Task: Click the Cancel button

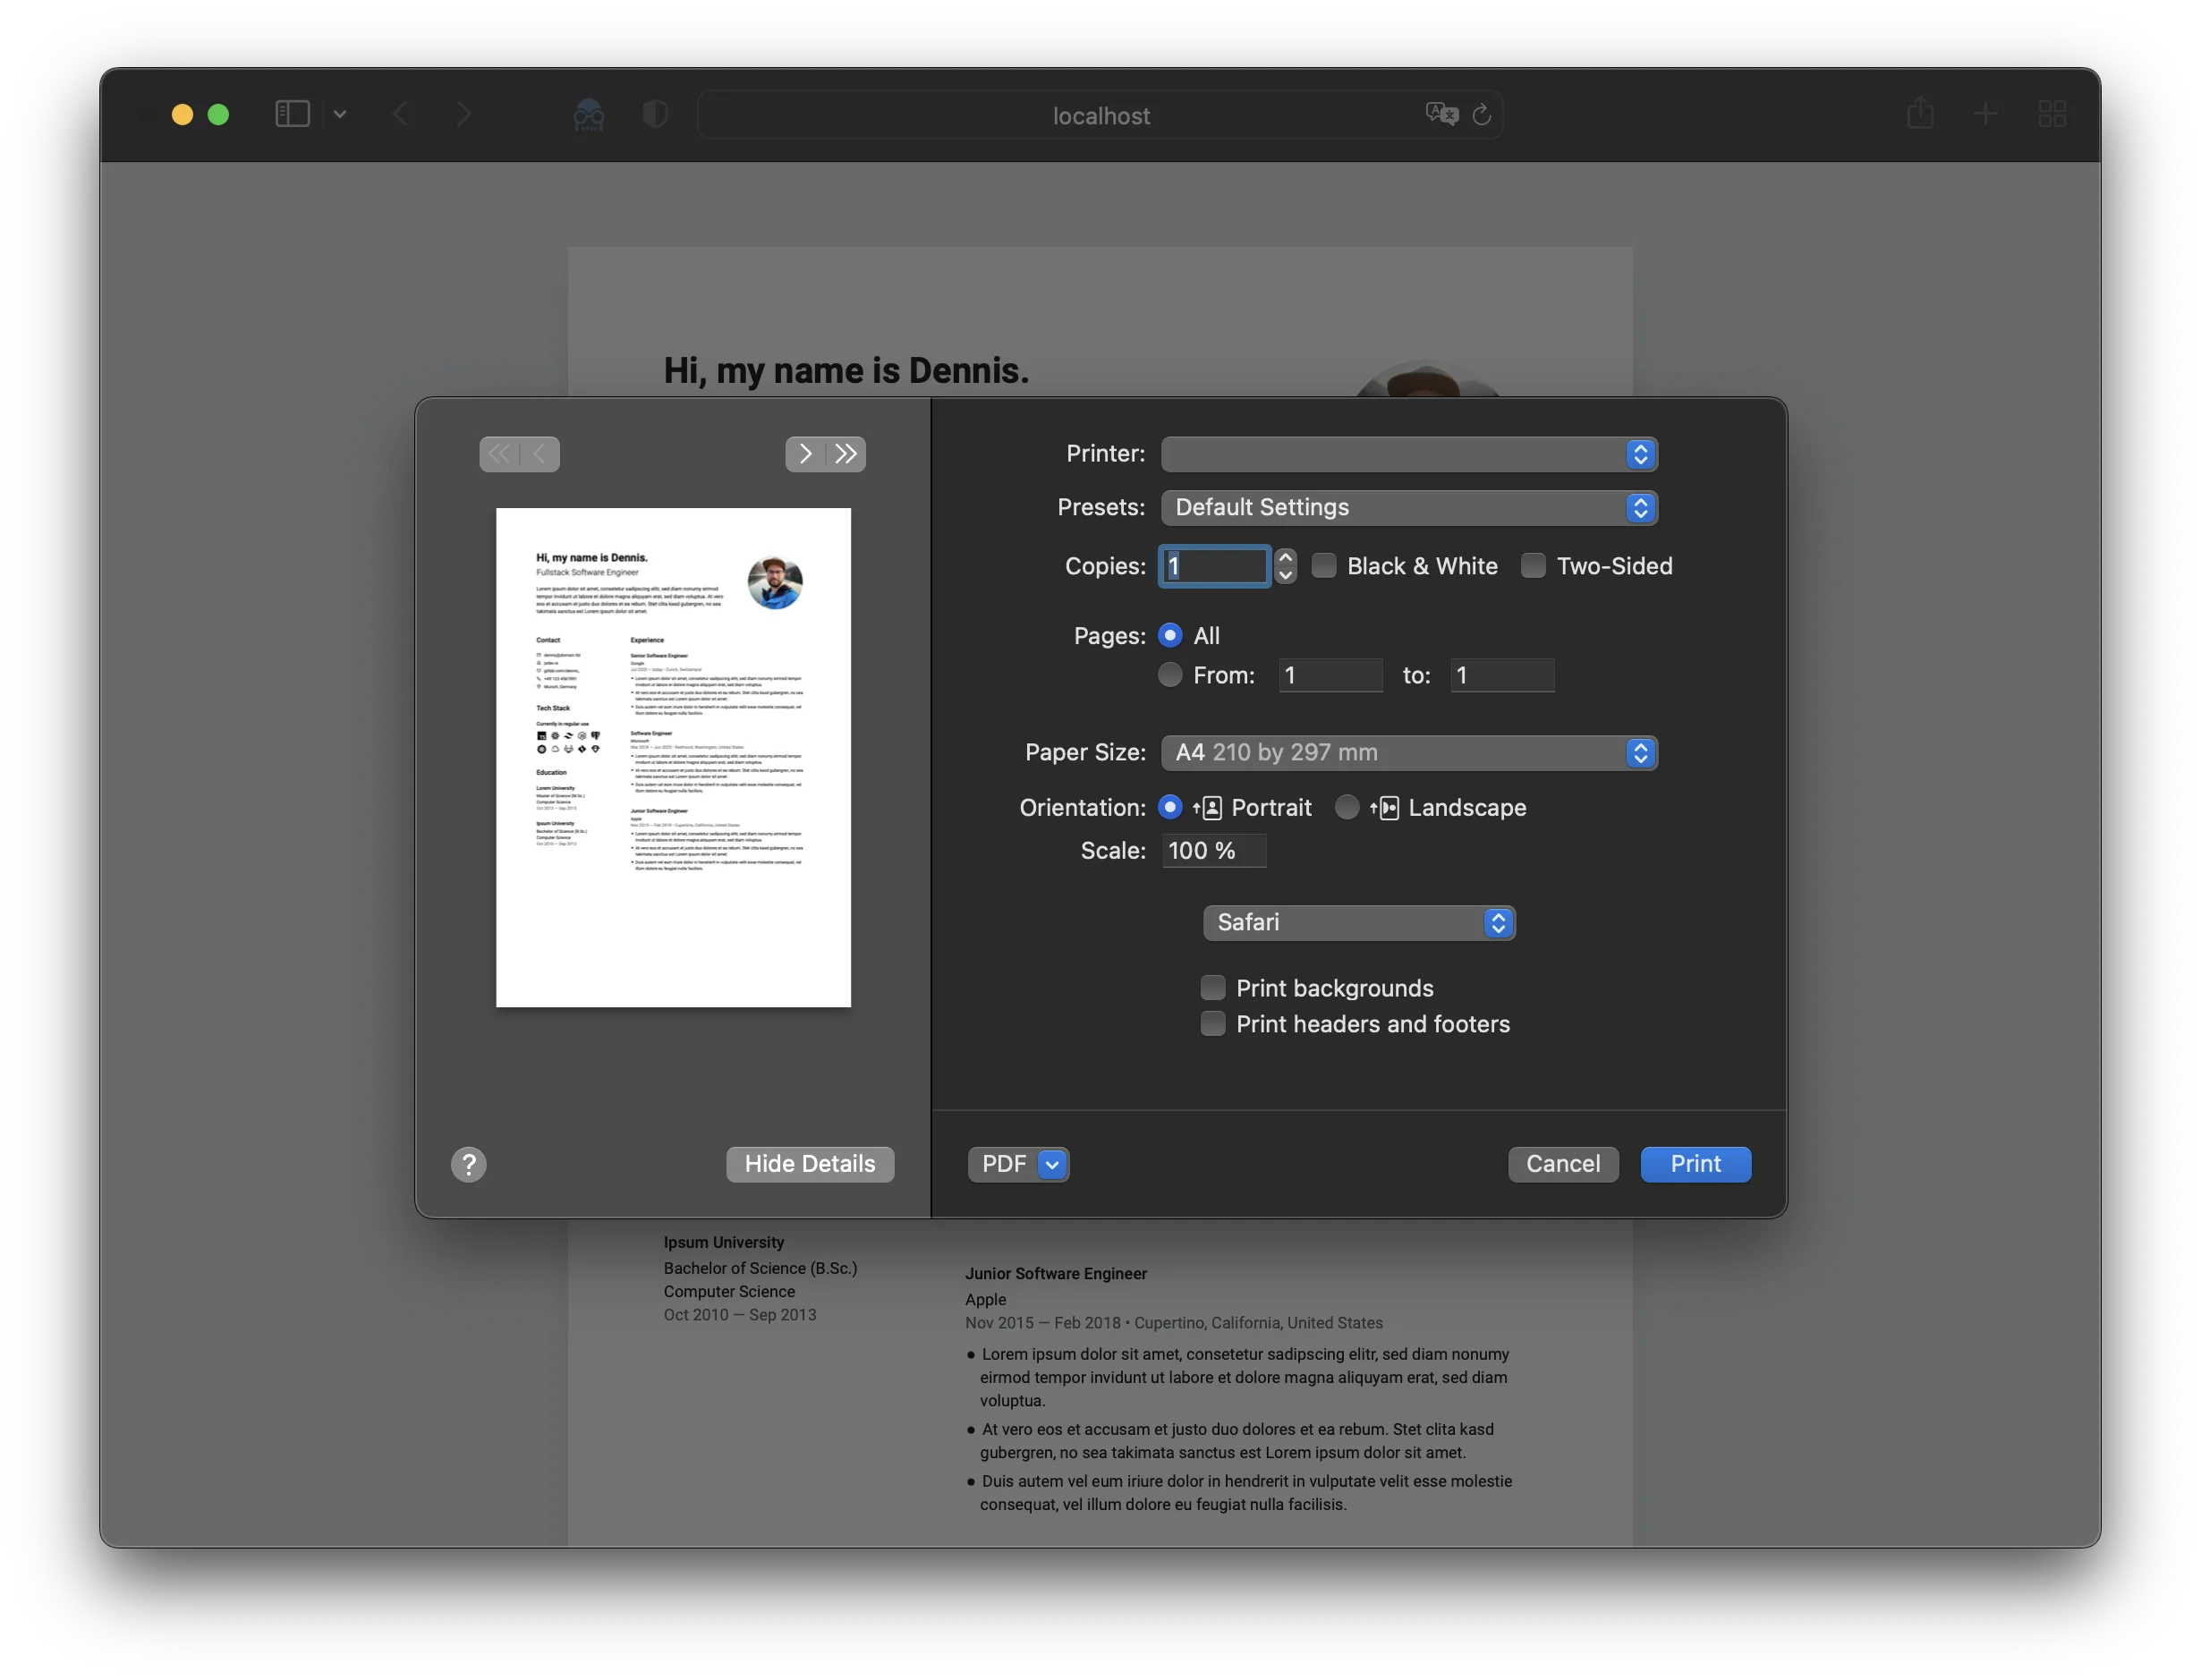Action: (x=1563, y=1164)
